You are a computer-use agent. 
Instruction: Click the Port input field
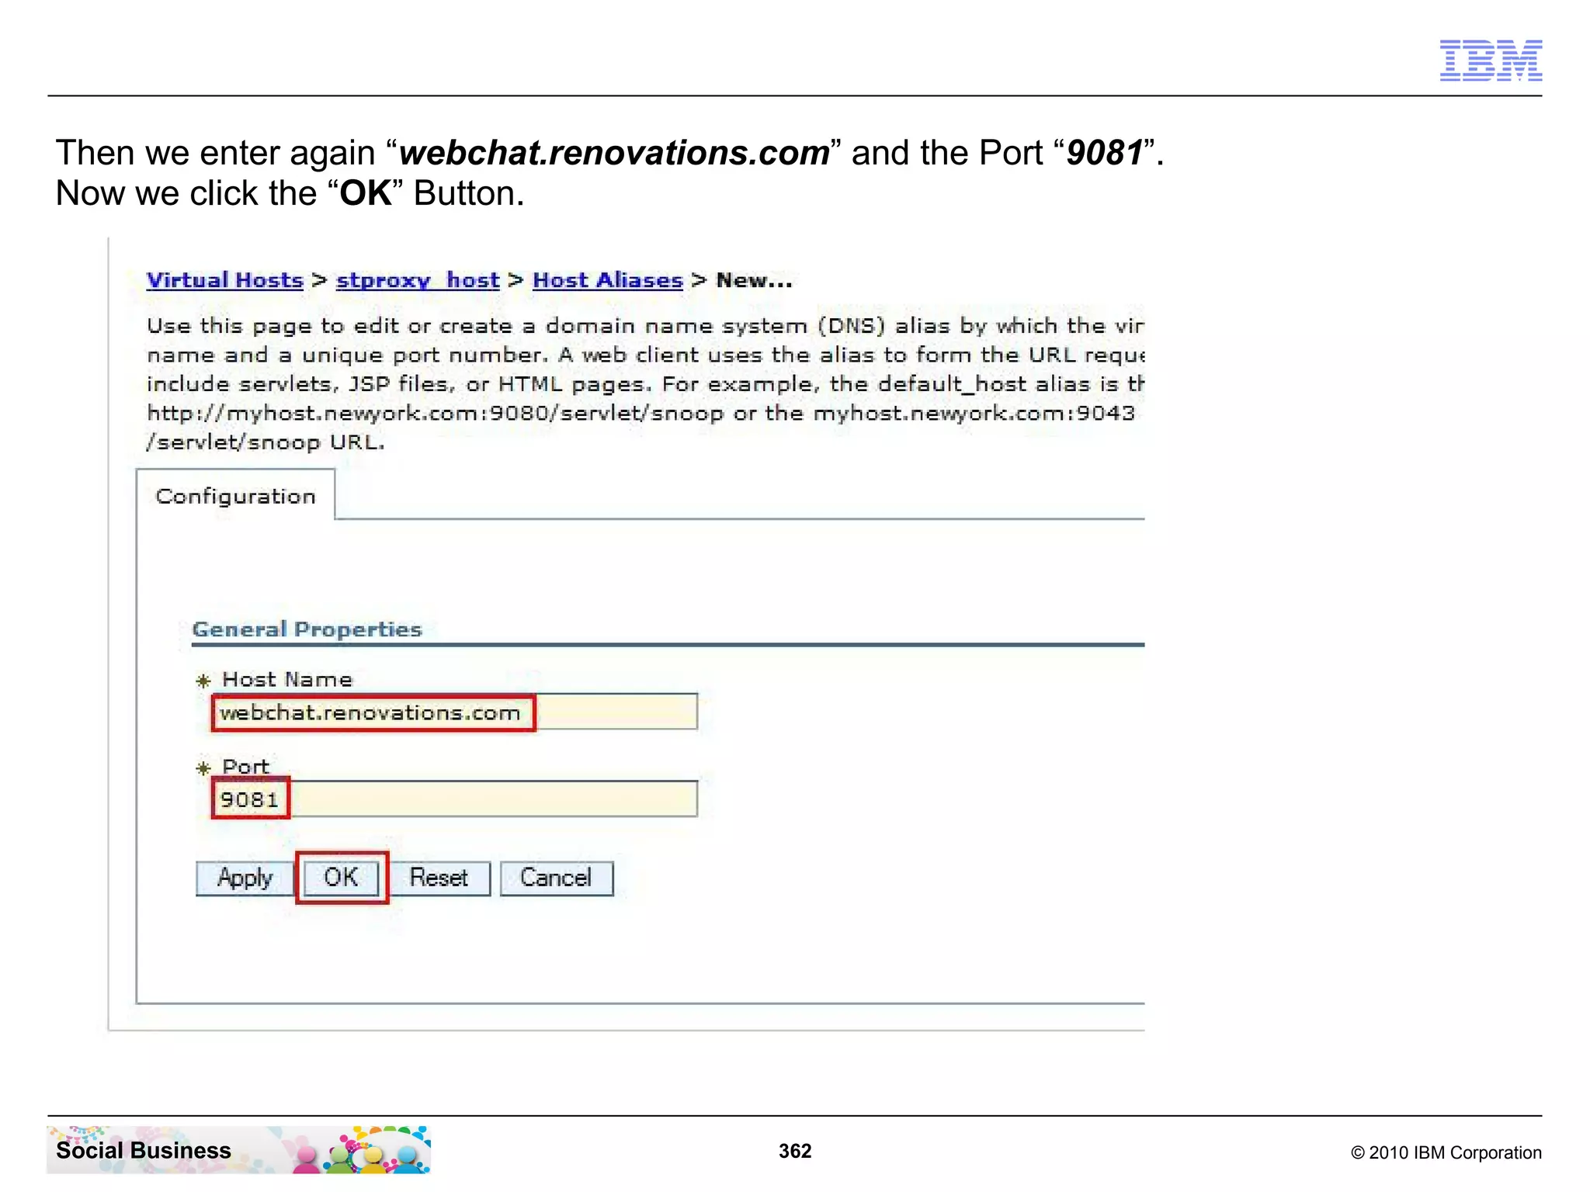[455, 799]
